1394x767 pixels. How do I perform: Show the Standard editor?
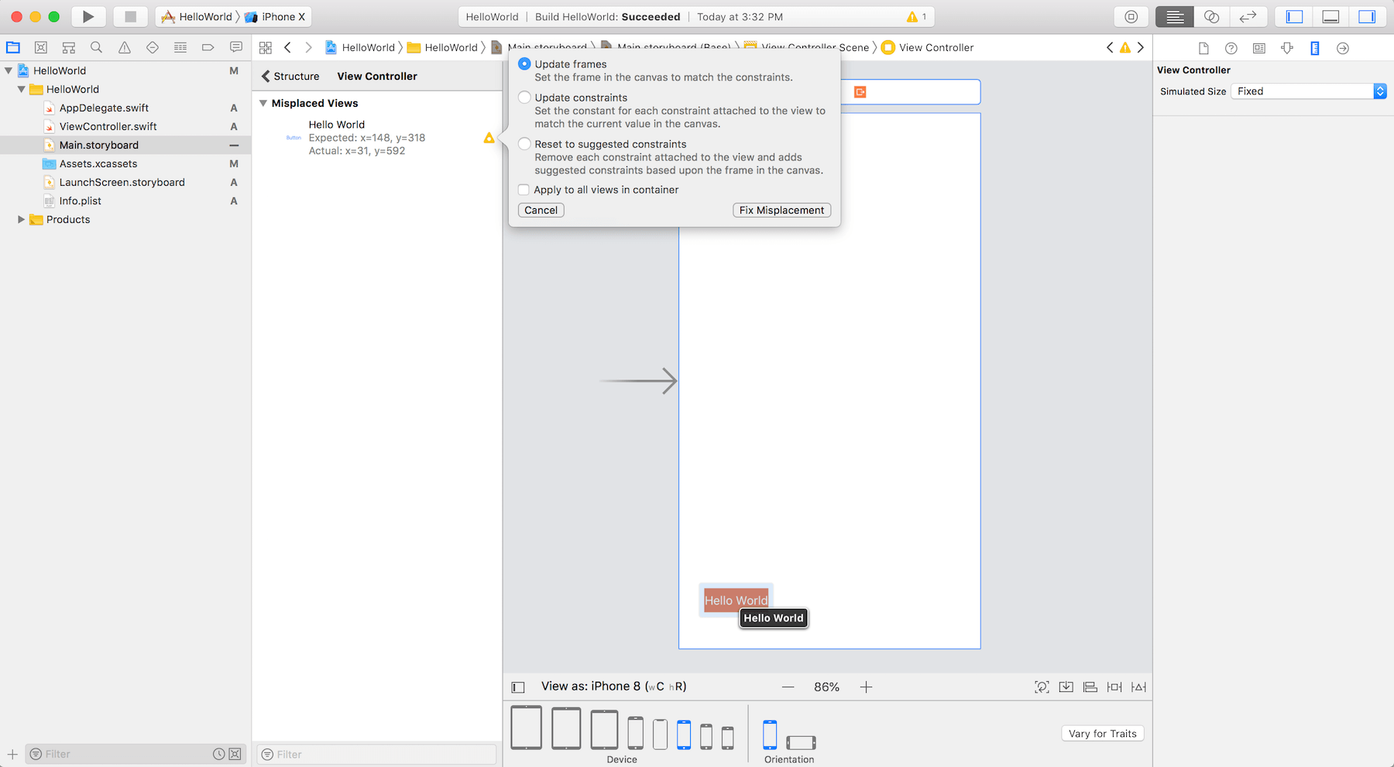[x=1175, y=16]
